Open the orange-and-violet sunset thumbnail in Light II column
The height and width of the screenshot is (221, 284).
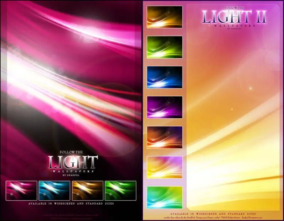click(x=165, y=138)
